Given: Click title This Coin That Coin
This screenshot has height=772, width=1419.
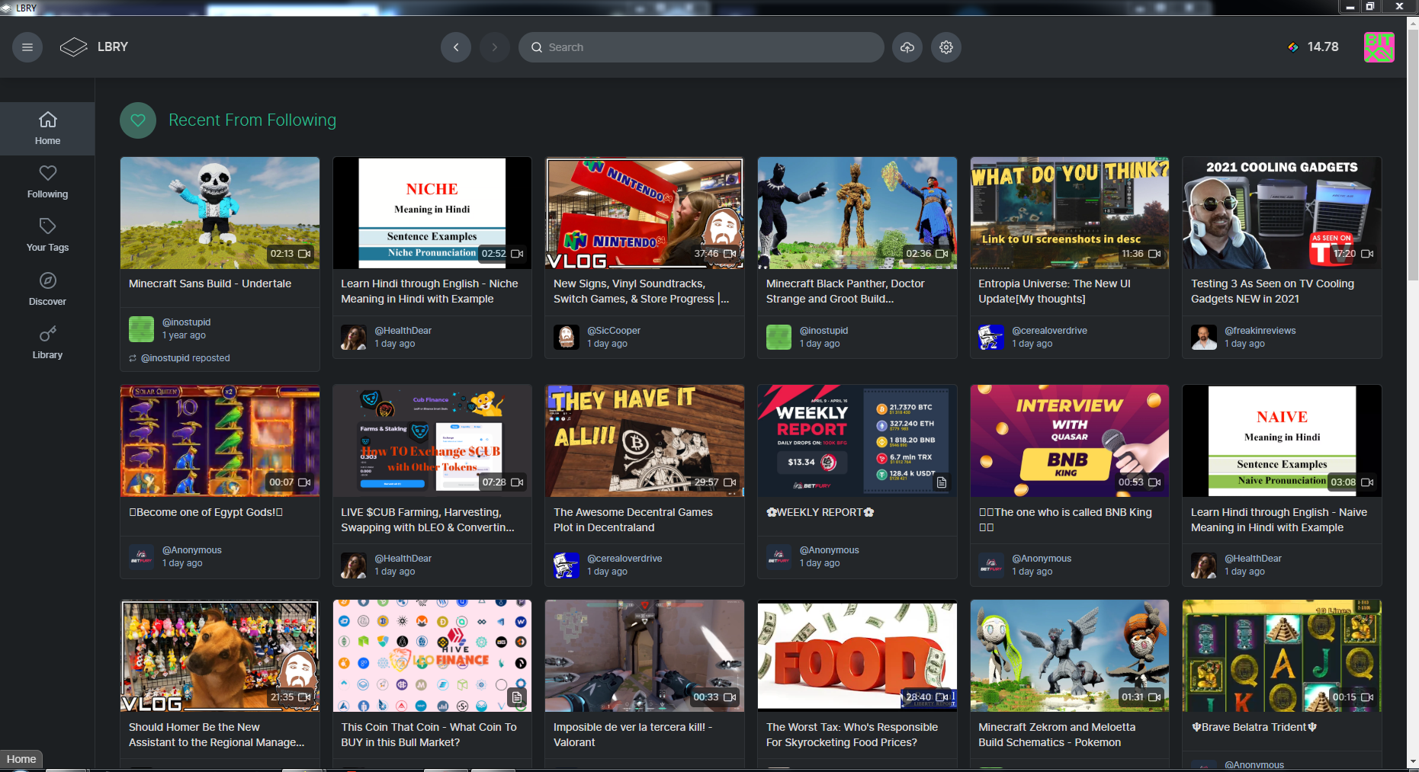Looking at the screenshot, I should click(x=429, y=735).
